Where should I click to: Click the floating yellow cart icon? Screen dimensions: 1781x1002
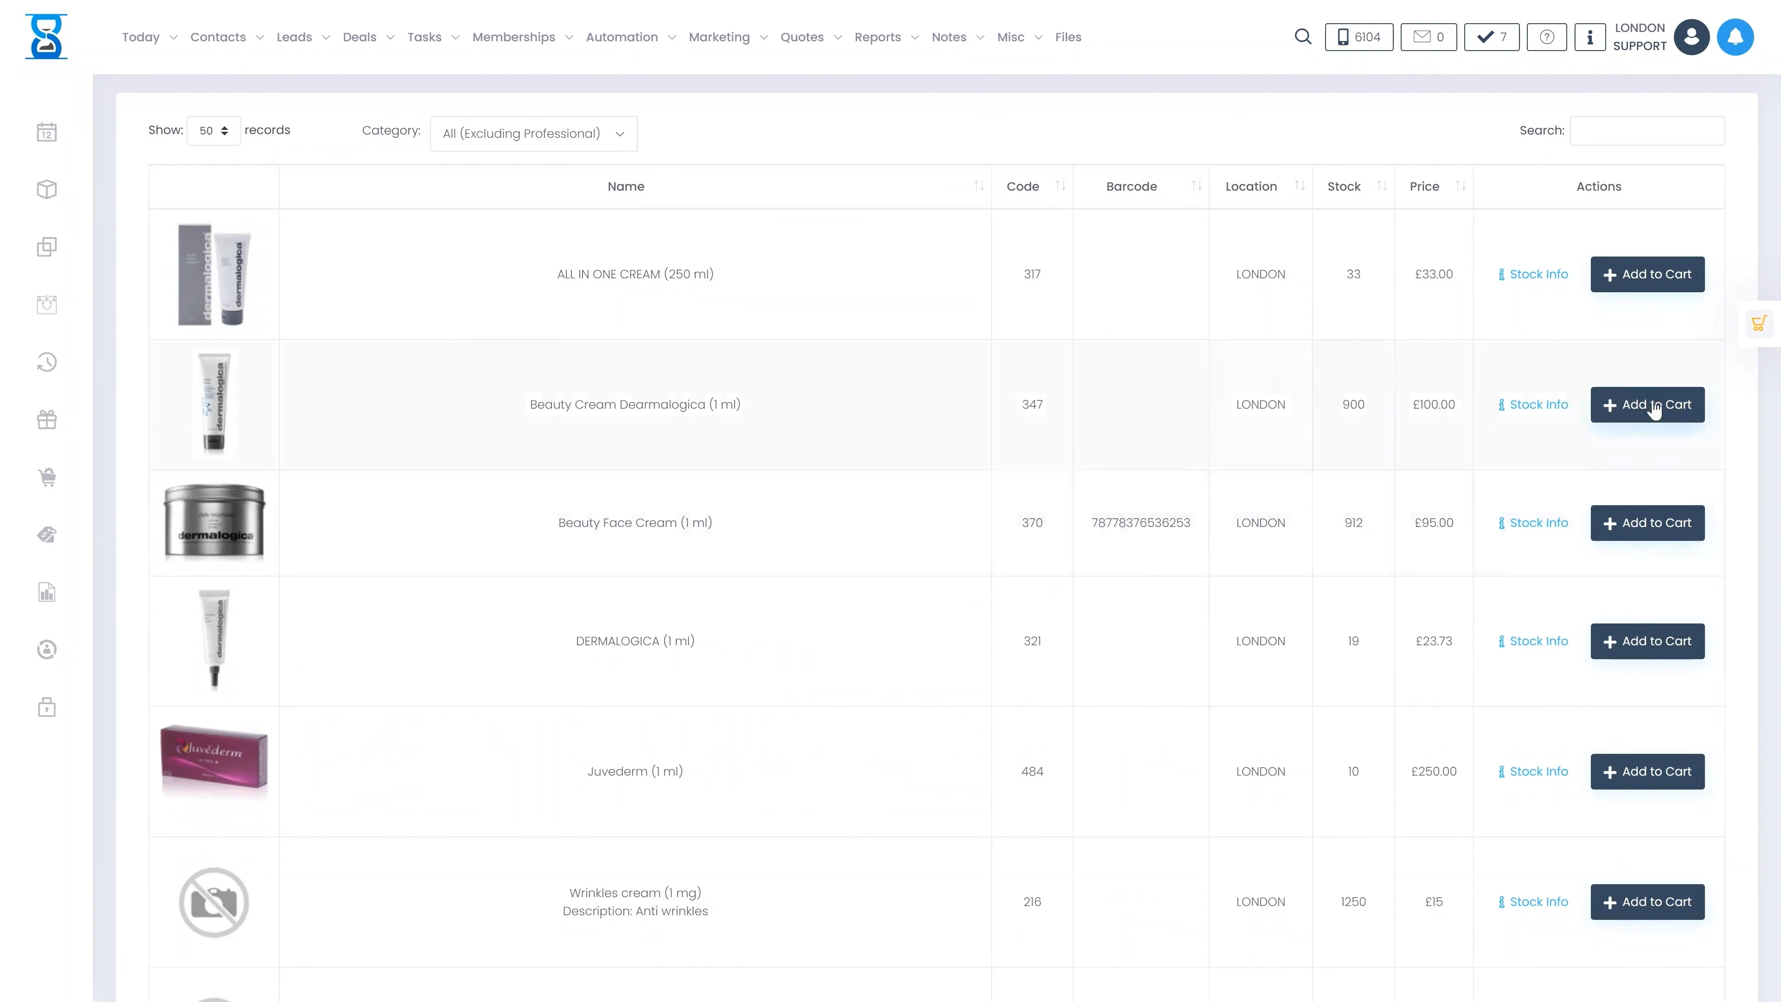pyautogui.click(x=1759, y=324)
